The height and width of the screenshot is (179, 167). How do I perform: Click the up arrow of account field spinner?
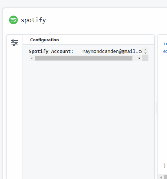pos(145,50)
